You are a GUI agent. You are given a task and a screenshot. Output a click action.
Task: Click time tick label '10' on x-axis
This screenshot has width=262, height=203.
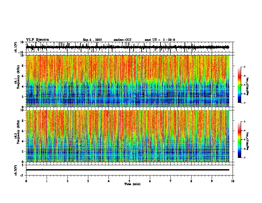233,181
